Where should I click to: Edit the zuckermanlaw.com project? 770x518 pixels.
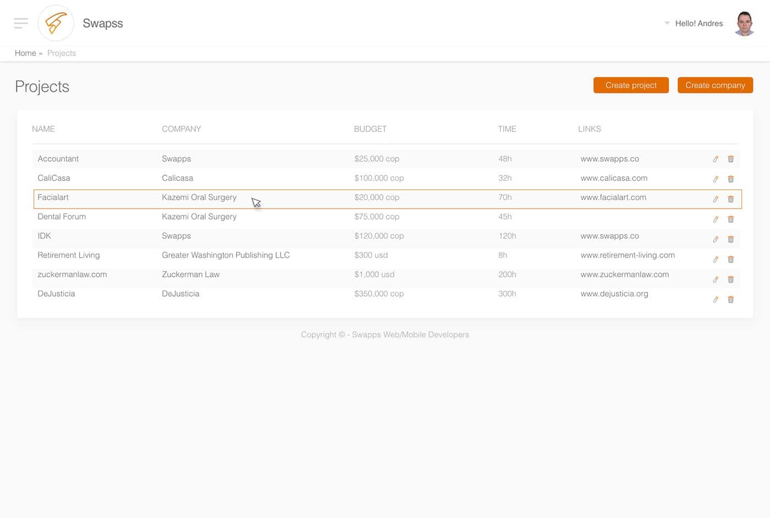coord(716,280)
